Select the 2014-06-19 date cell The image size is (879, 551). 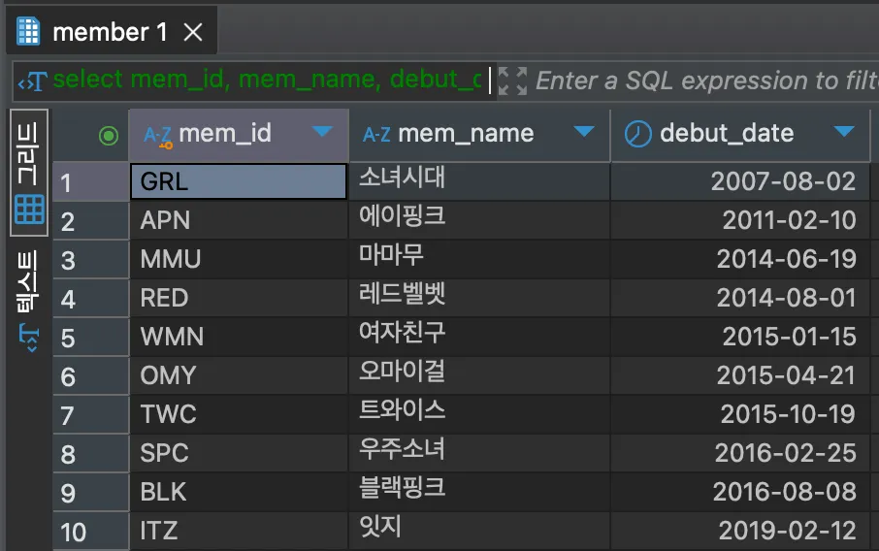(740, 260)
